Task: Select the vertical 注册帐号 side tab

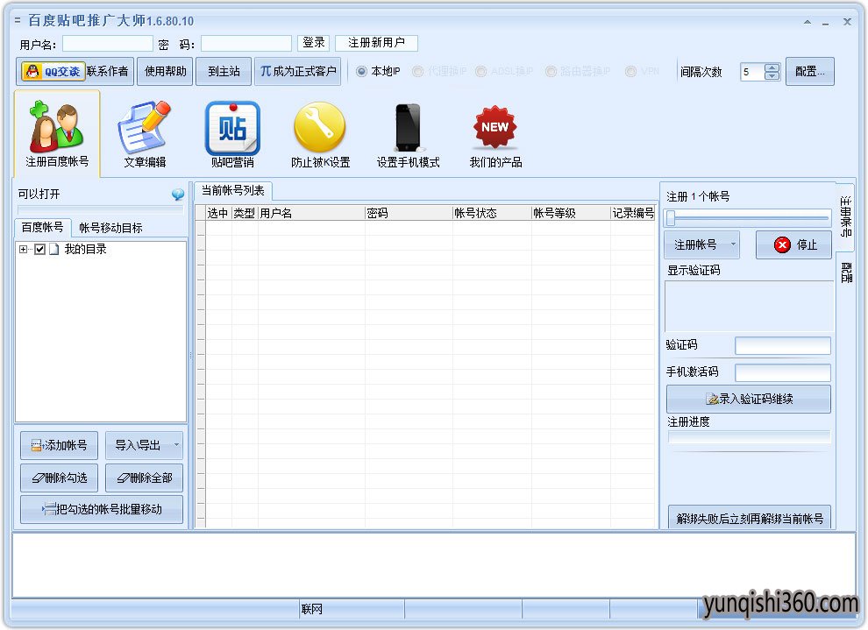Action: [845, 216]
